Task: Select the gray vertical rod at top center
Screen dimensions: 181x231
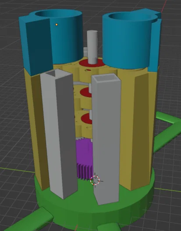Action: [92, 47]
